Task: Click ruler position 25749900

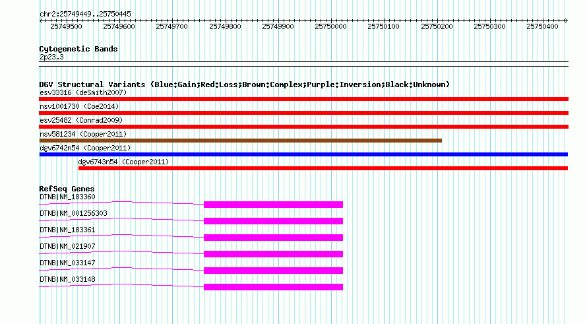Action: tap(278, 26)
